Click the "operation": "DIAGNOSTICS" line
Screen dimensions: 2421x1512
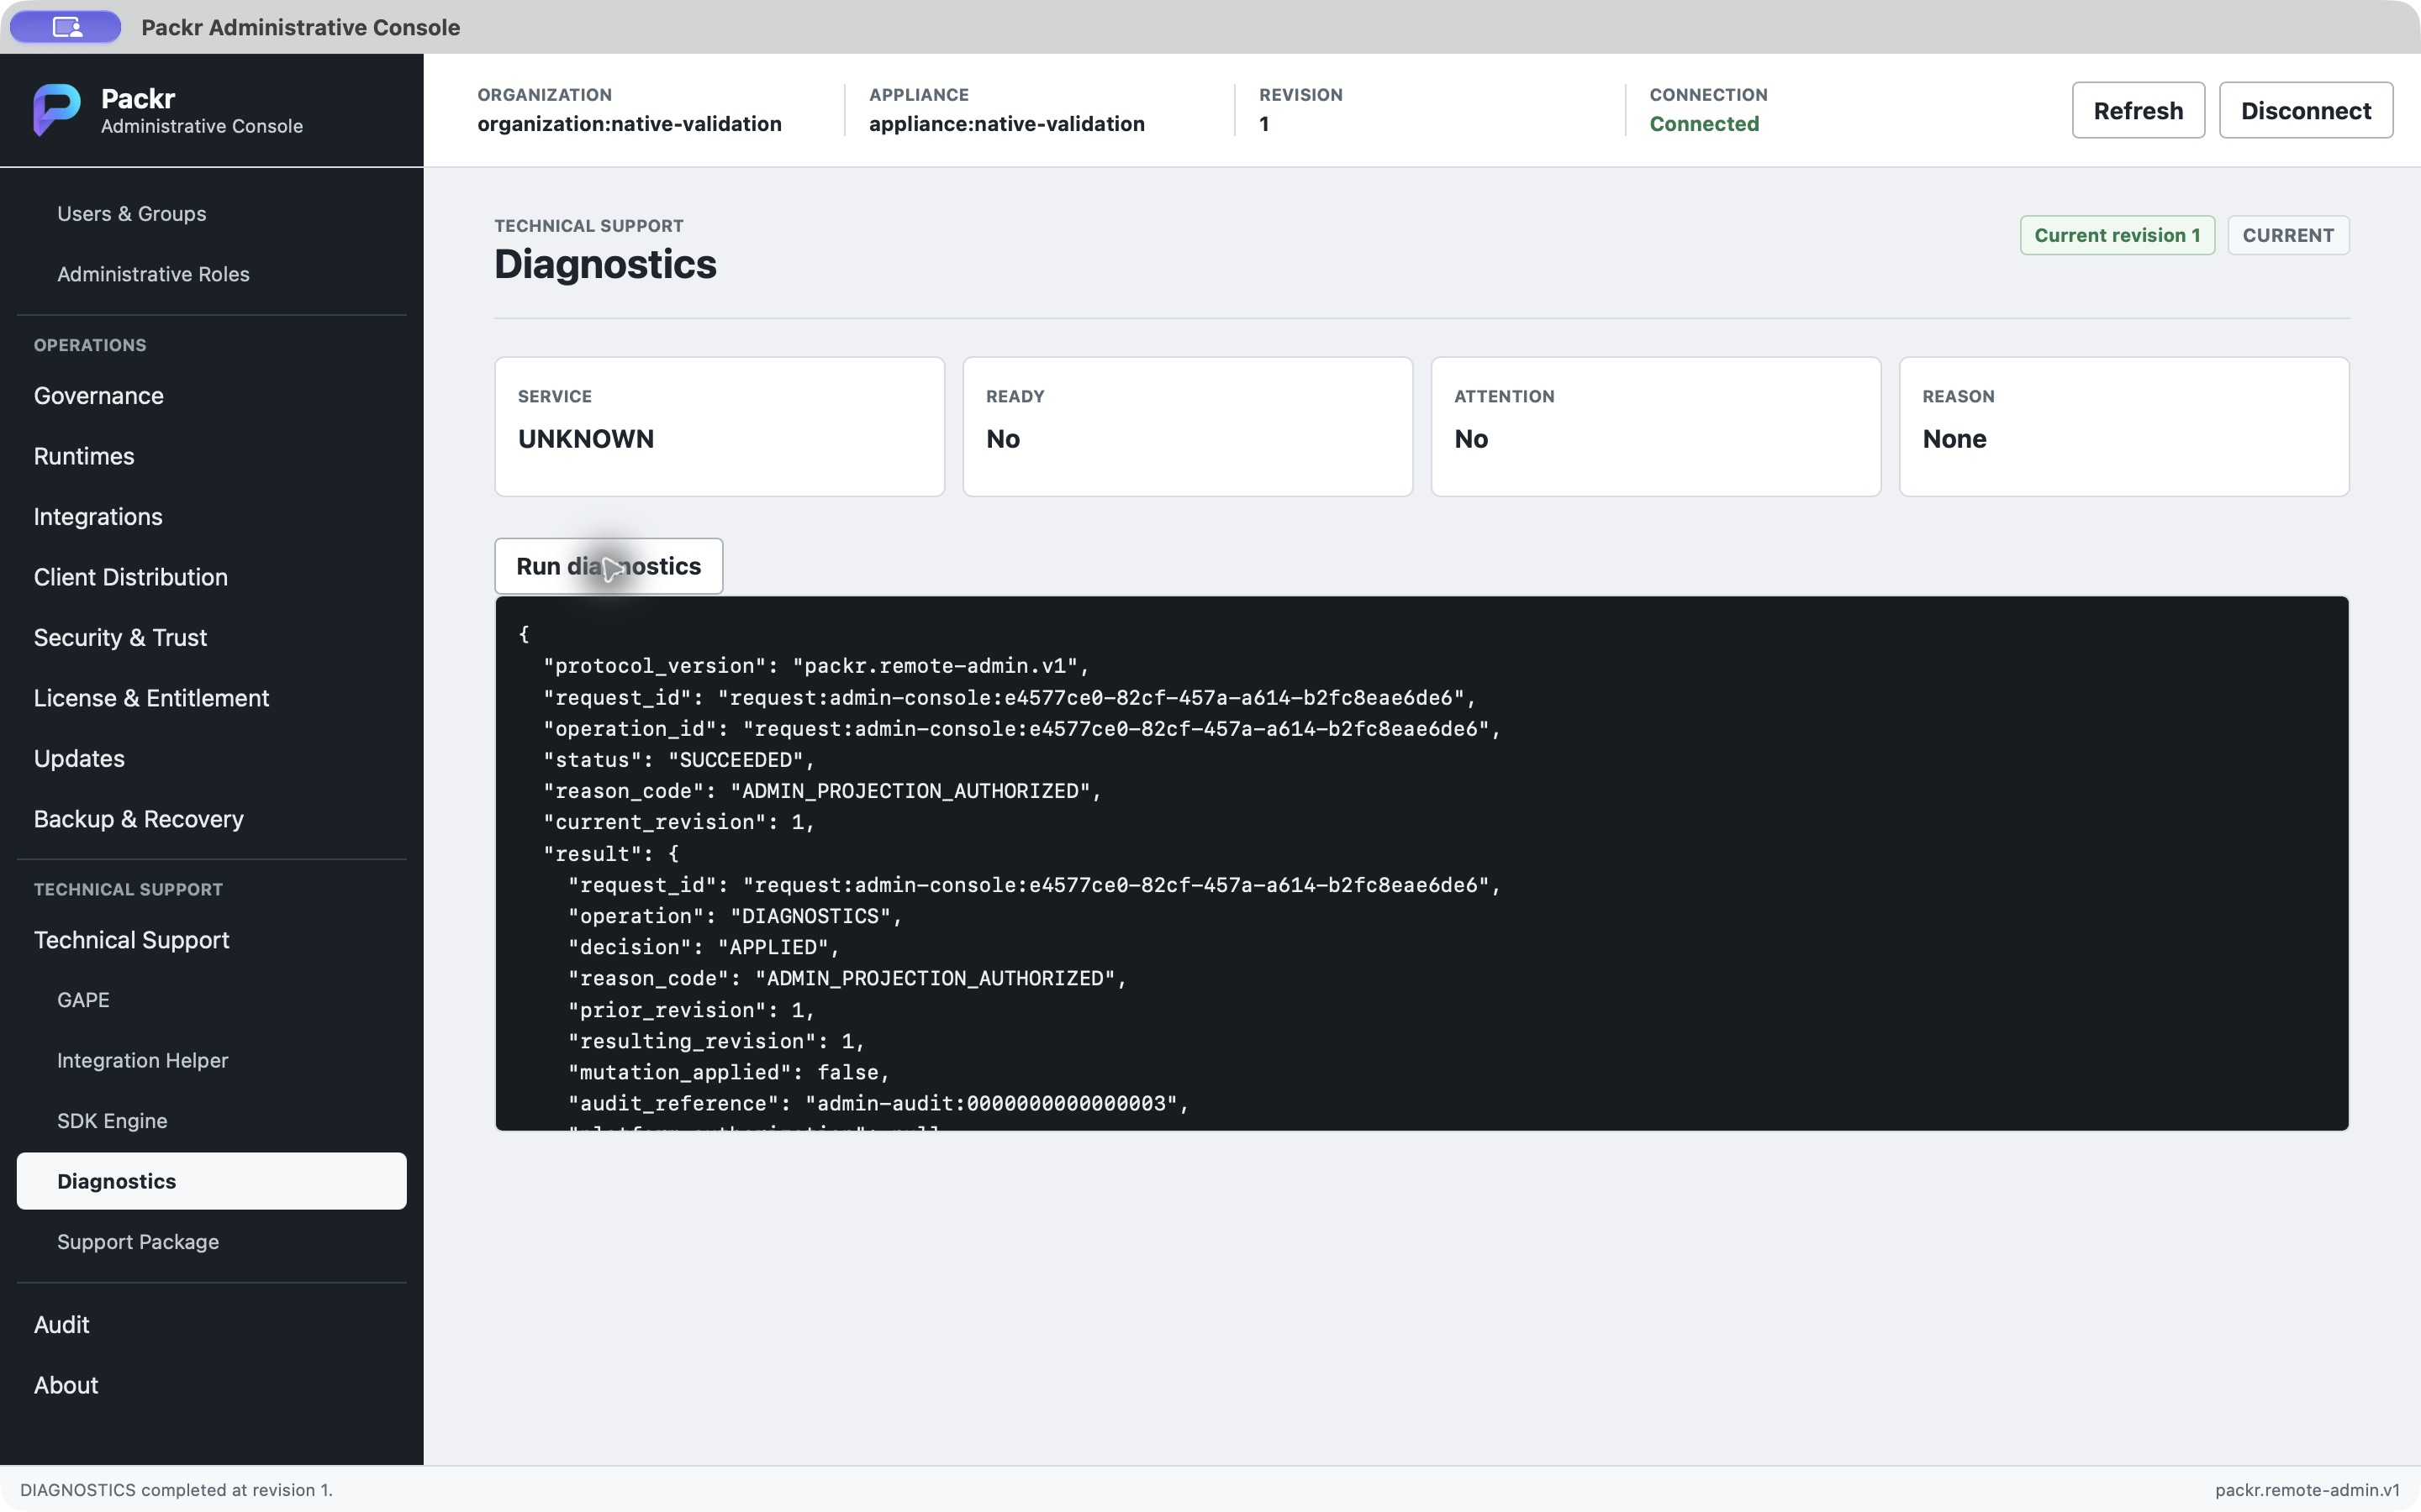point(736,916)
